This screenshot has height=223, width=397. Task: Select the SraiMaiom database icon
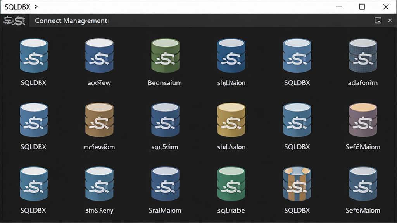coord(165,184)
